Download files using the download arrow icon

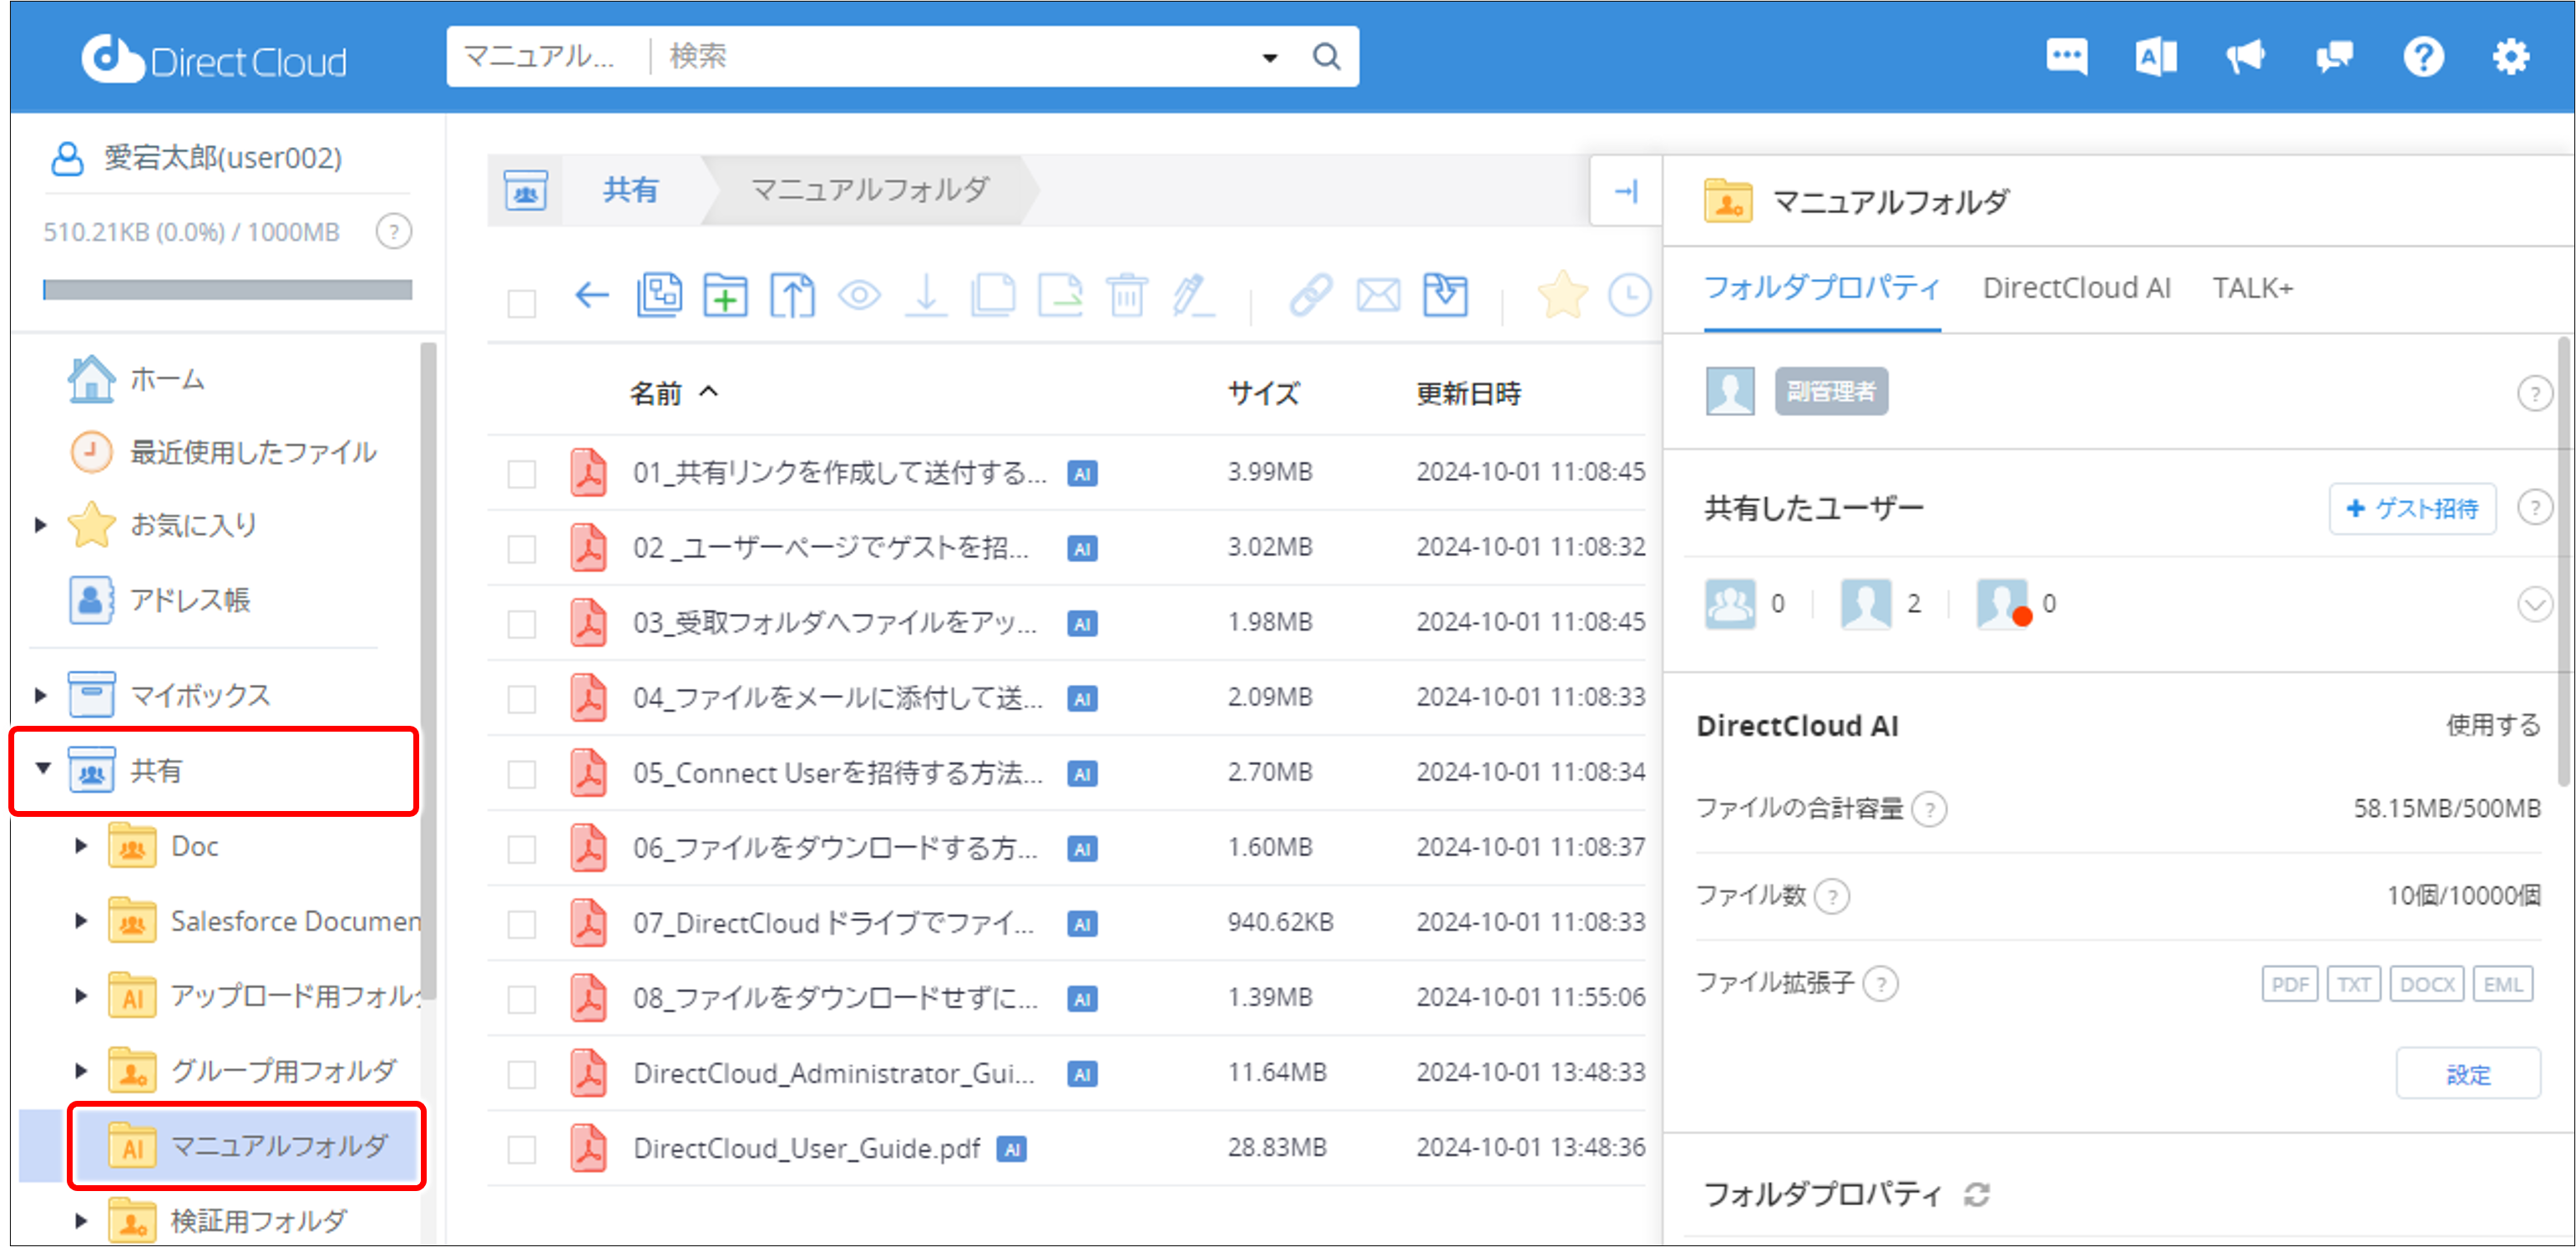[x=926, y=295]
